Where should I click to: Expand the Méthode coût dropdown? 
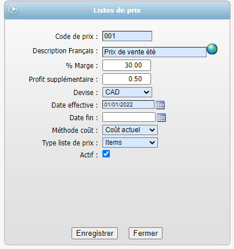(130, 130)
